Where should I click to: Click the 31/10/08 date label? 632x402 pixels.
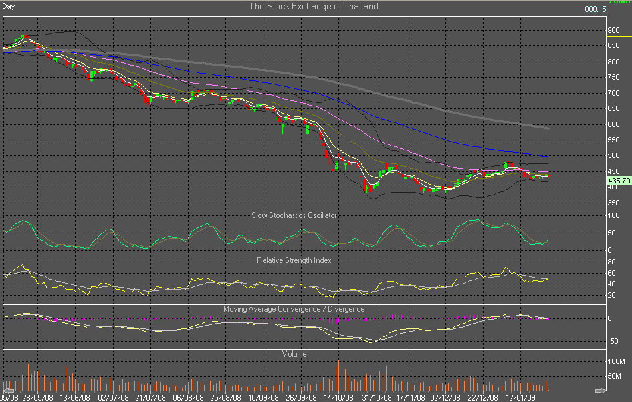click(x=377, y=397)
